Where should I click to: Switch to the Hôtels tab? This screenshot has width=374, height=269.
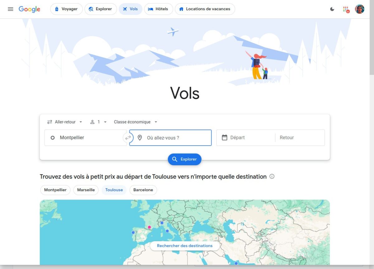pos(158,9)
